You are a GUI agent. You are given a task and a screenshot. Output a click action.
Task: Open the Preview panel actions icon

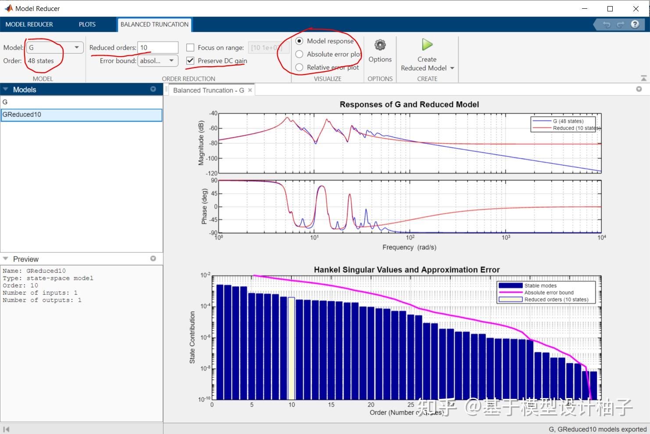(x=153, y=259)
